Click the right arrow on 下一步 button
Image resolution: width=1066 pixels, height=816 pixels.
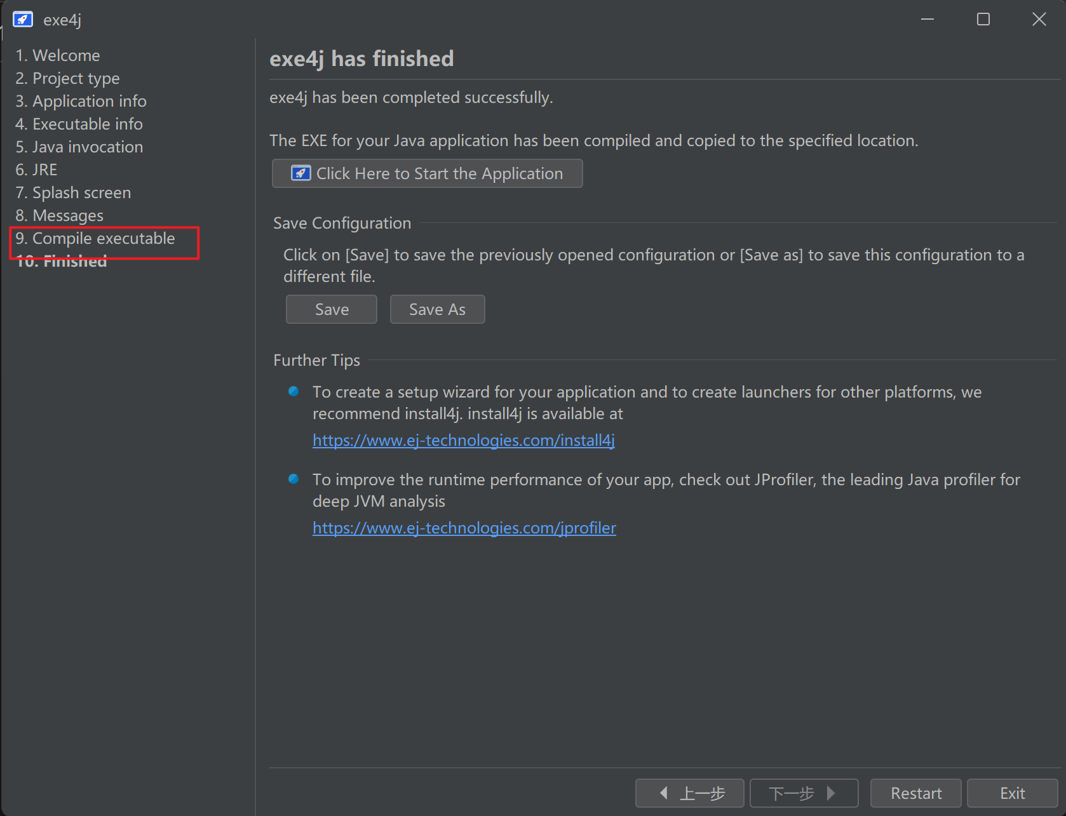click(831, 793)
